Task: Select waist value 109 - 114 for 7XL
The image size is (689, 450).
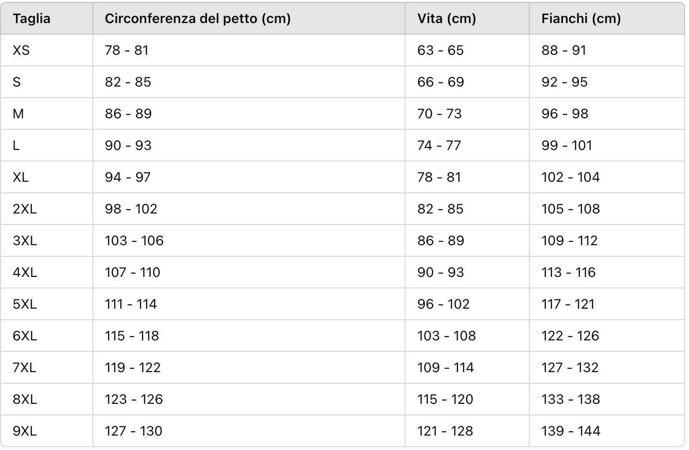Action: pyautogui.click(x=446, y=367)
